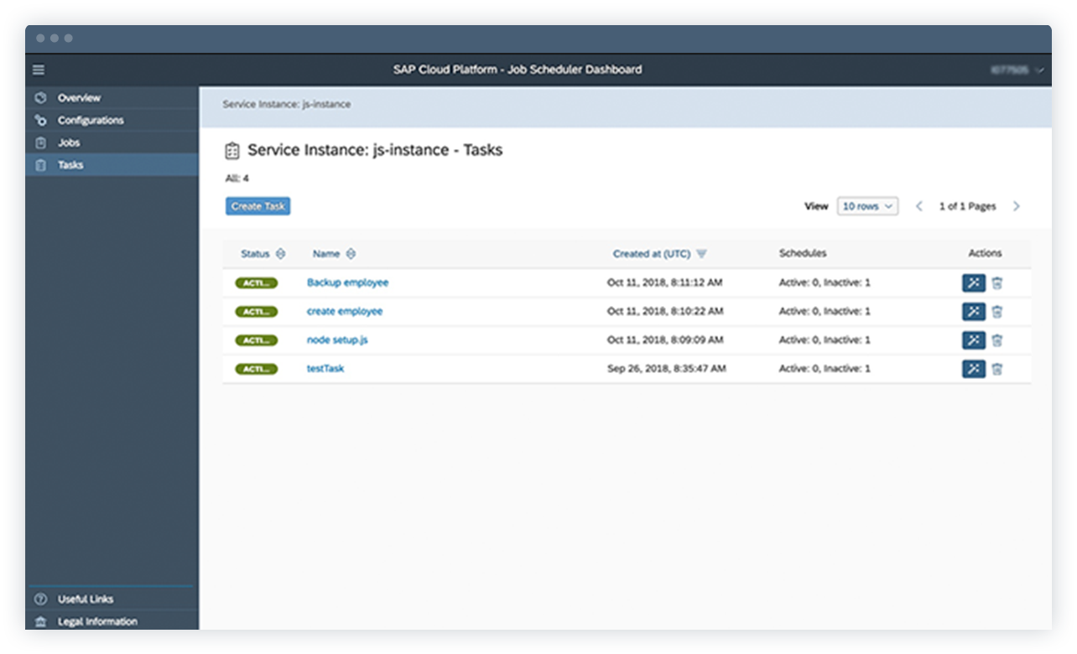Click the run icon for testTask
The image size is (1077, 654).
pyautogui.click(x=974, y=368)
